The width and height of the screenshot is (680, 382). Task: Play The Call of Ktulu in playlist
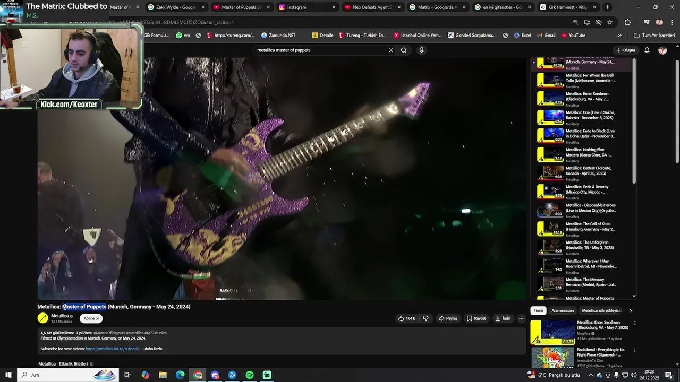coord(582,229)
